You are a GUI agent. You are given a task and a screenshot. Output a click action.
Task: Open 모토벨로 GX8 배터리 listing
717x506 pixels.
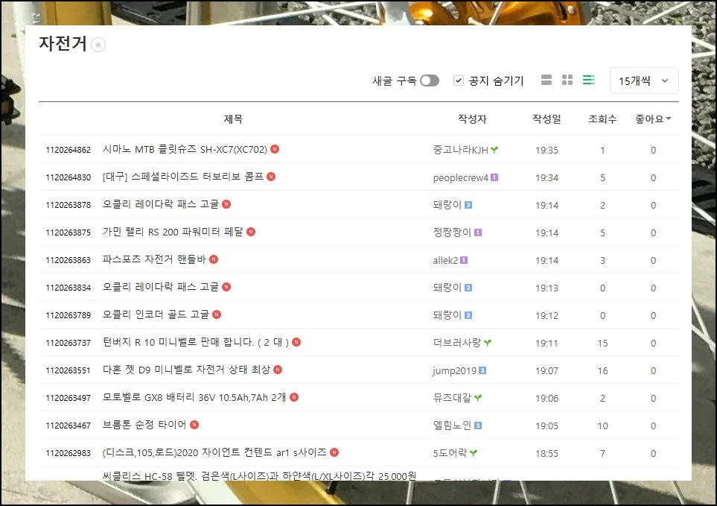[x=194, y=398]
